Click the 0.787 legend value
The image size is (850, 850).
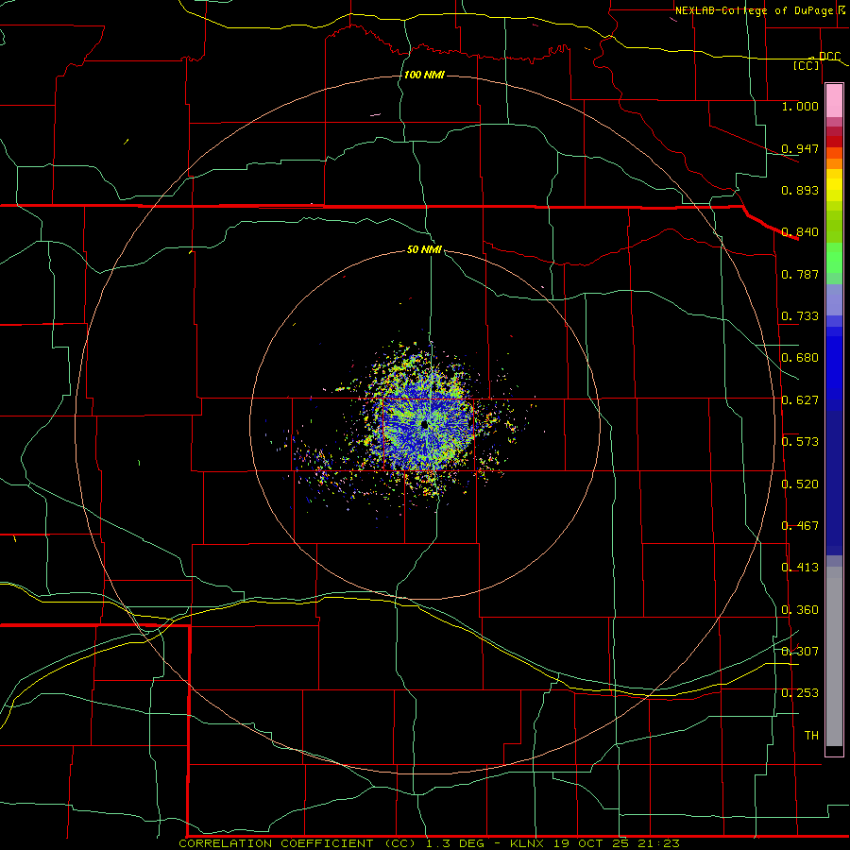tap(800, 274)
